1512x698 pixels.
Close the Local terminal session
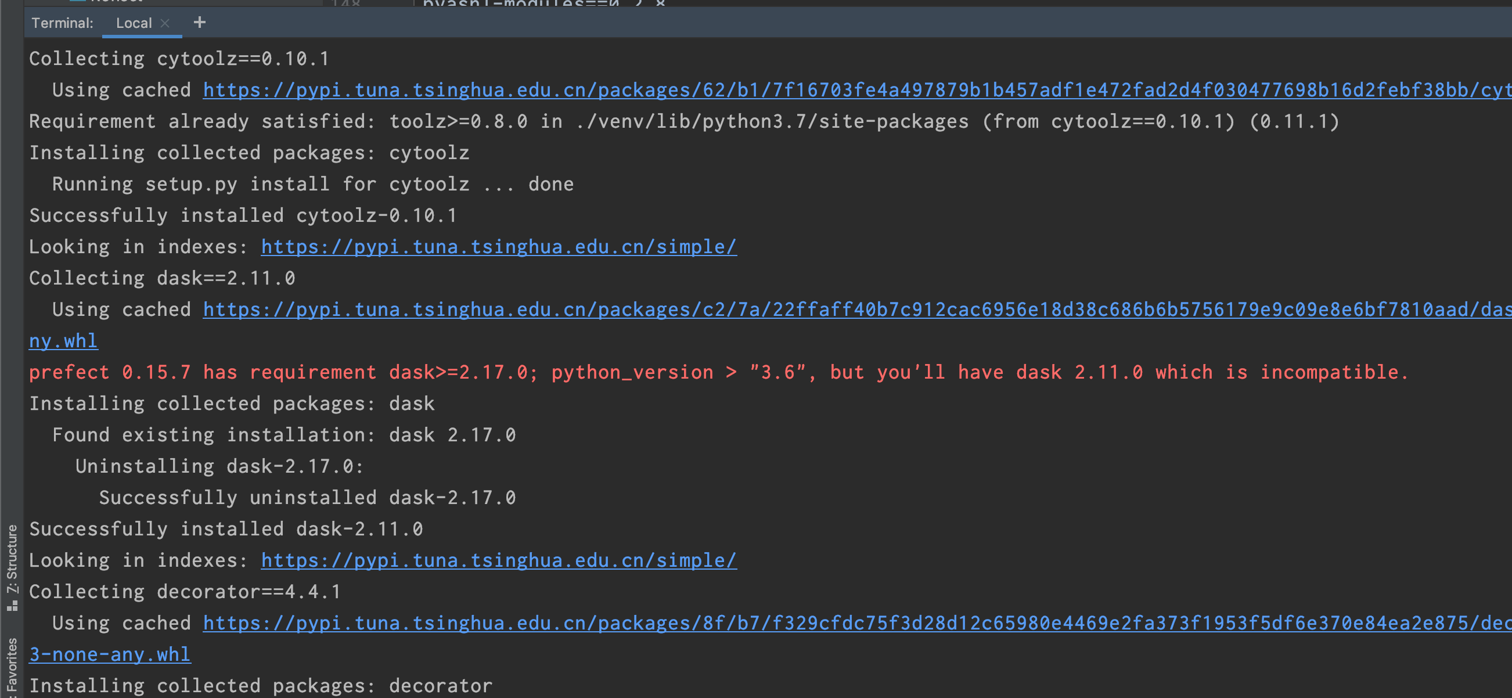pos(165,23)
